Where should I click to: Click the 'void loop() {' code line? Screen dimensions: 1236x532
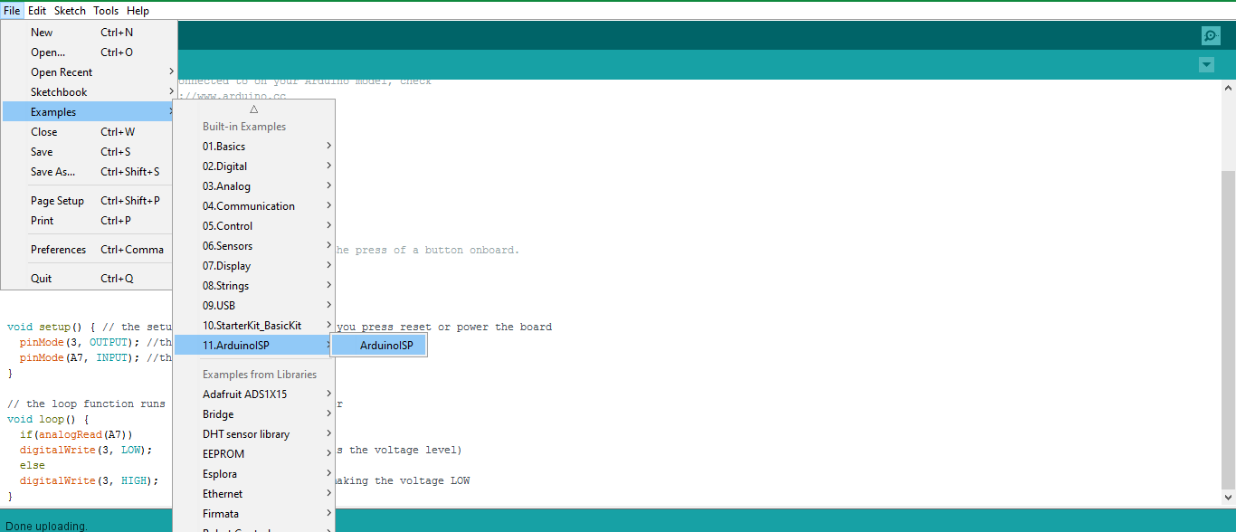[x=48, y=420]
